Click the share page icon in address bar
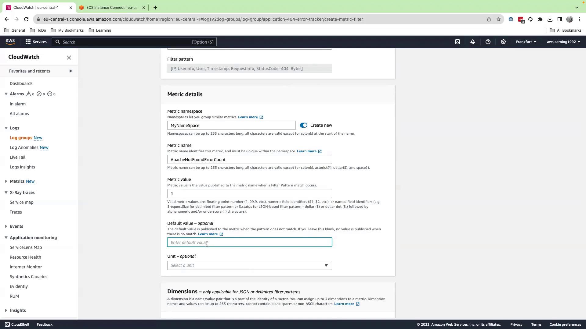The height and width of the screenshot is (329, 586). 489,19
